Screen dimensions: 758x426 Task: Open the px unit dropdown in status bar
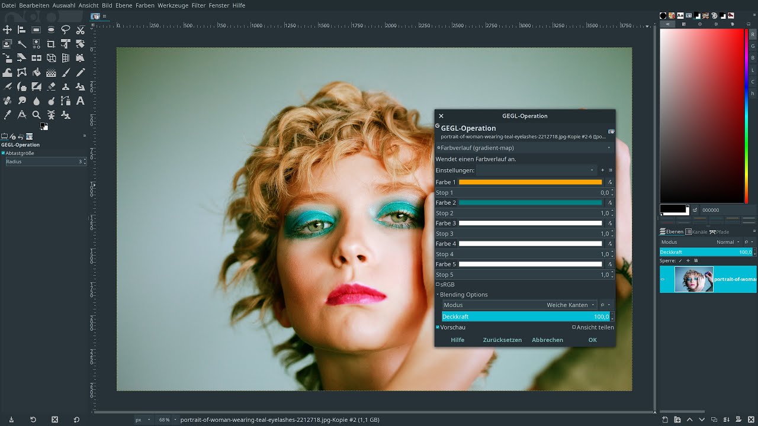[x=142, y=420]
